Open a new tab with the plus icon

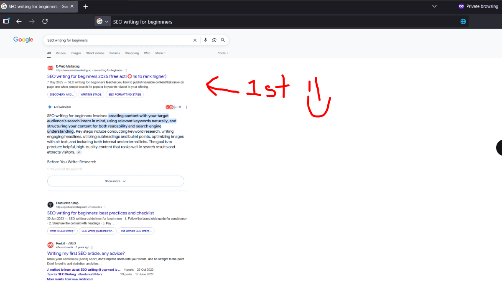coord(85,7)
